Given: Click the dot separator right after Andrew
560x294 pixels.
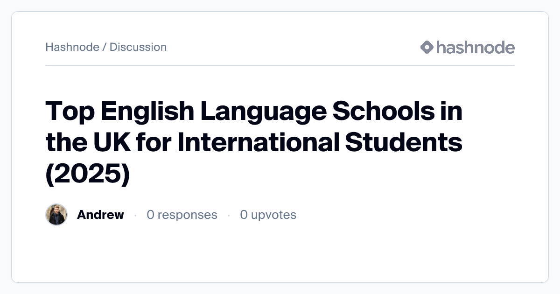Looking at the screenshot, I should point(135,215).
